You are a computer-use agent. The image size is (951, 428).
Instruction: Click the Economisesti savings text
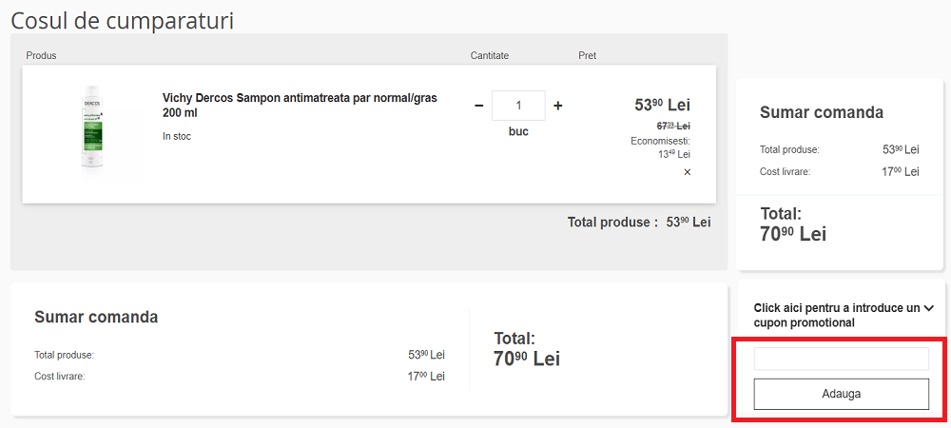click(x=660, y=141)
